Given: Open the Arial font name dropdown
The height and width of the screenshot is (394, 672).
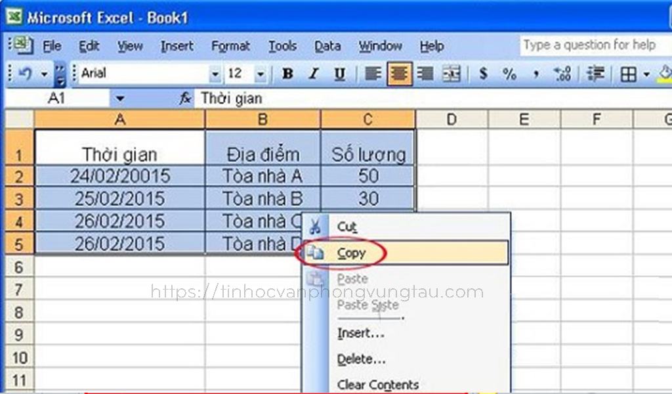Looking at the screenshot, I should pos(215,74).
